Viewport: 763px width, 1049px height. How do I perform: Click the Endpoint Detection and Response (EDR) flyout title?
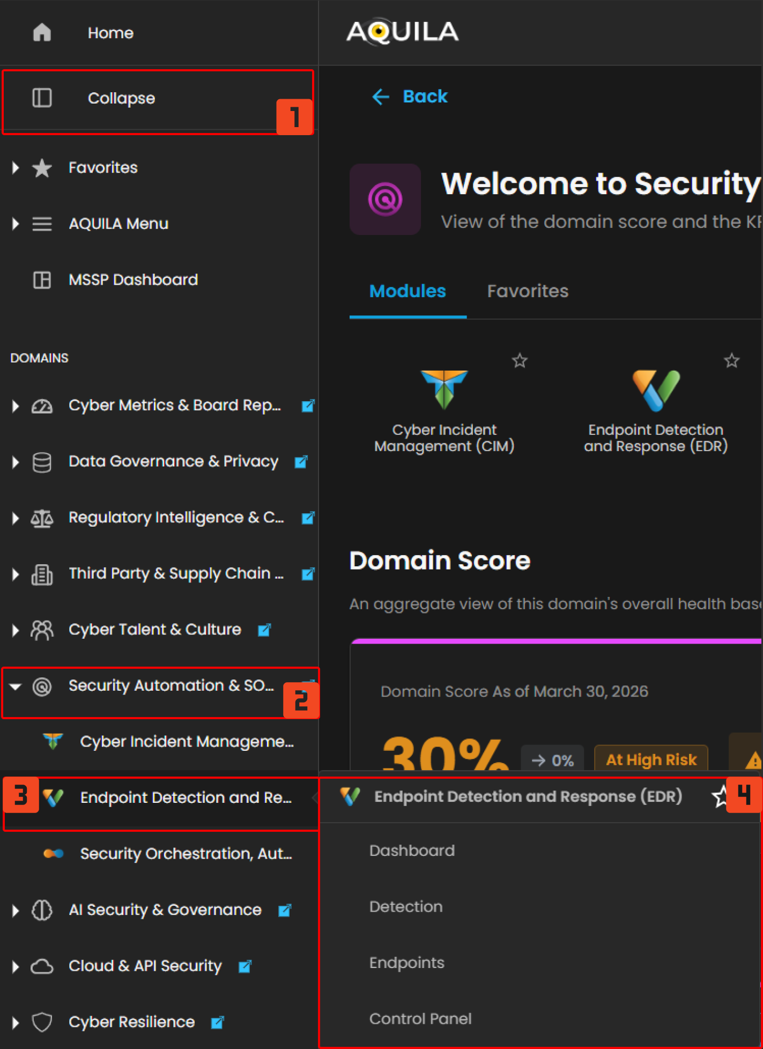[528, 797]
